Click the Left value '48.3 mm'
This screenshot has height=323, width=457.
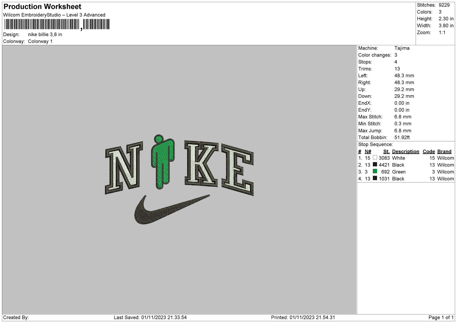[x=404, y=75]
